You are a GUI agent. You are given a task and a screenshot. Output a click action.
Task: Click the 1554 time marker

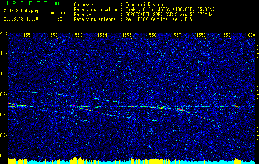[103, 35]
